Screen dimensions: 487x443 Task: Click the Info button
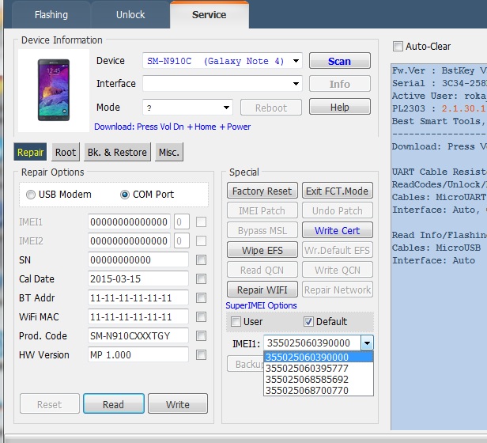click(340, 84)
